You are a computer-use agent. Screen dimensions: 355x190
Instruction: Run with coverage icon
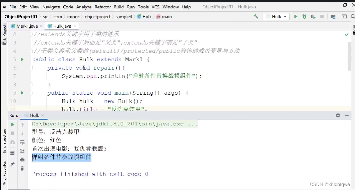pyautogui.click(x=313, y=16)
